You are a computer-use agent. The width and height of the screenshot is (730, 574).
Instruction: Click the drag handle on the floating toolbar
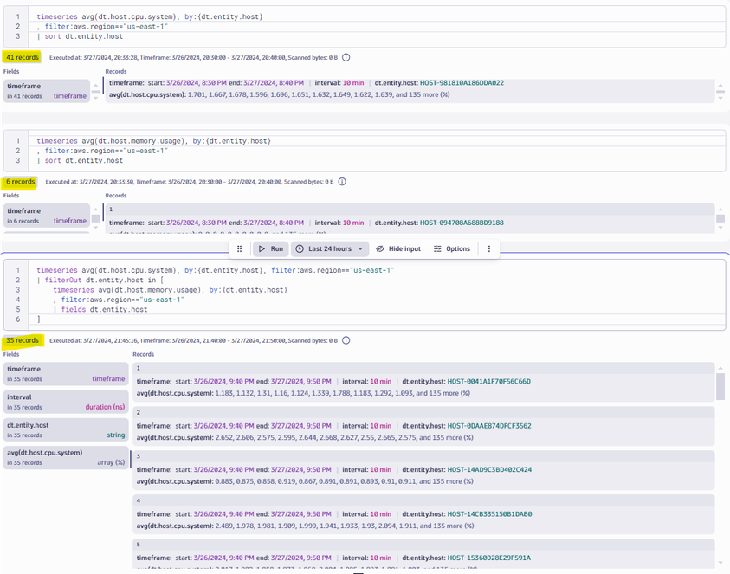click(x=240, y=248)
